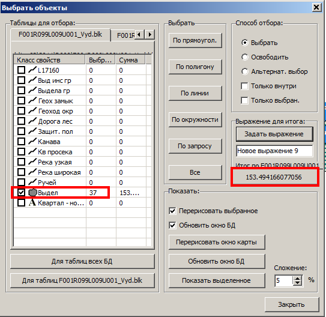The height and width of the screenshot is (317, 326).
Task: Click the line icon beside Геоход окр
Action: pyautogui.click(x=32, y=111)
